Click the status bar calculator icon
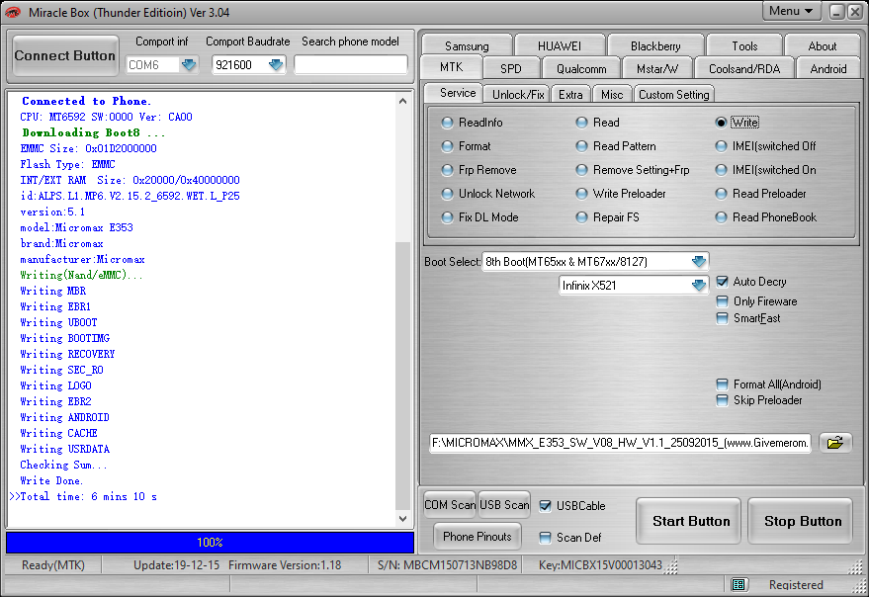Viewport: 869px width, 597px height. click(738, 584)
